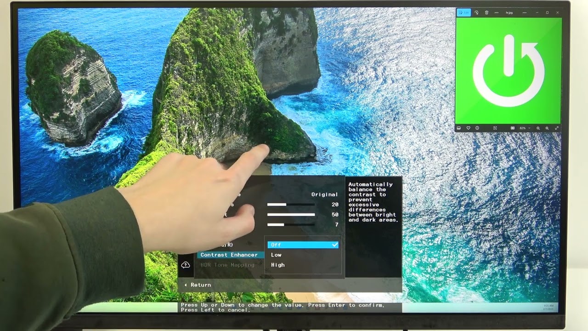Click the Edit button in Photos window
The height and width of the screenshot is (331, 588).
pyautogui.click(x=464, y=12)
